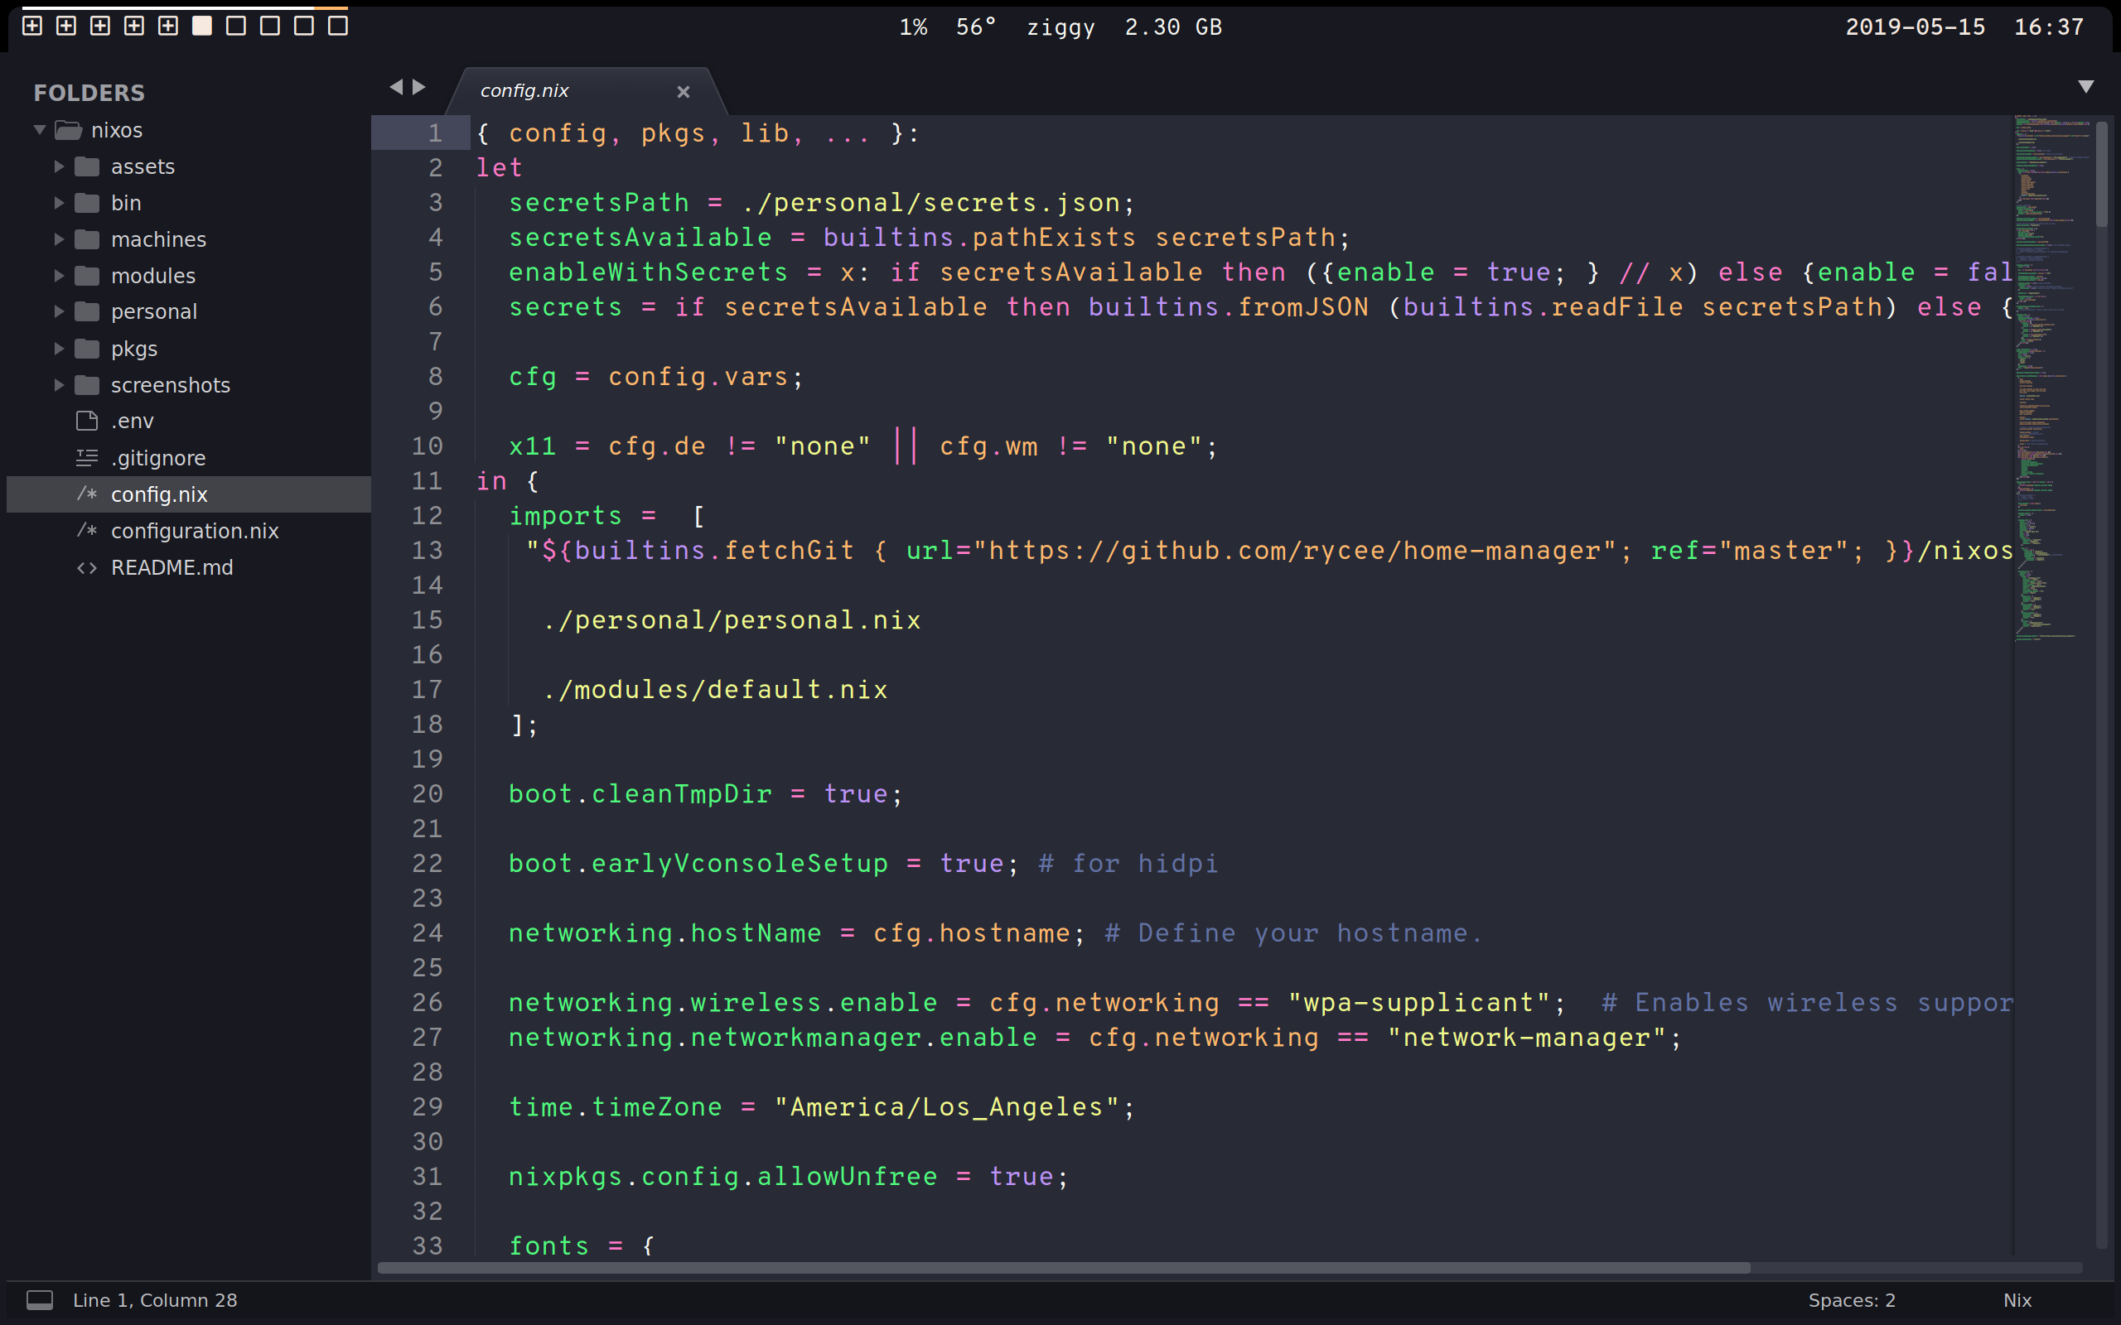Switch to the first workspace icon
This screenshot has height=1325, width=2121.
point(32,26)
